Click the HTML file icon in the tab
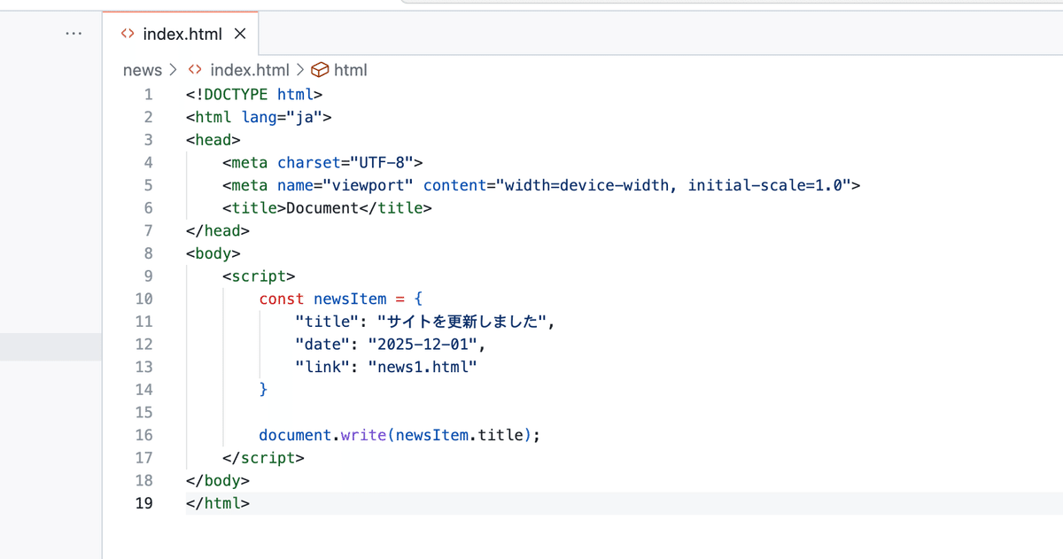 (128, 34)
